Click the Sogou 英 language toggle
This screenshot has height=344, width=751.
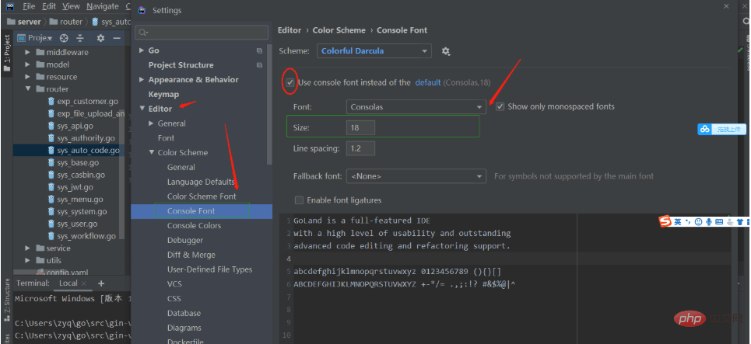[678, 221]
